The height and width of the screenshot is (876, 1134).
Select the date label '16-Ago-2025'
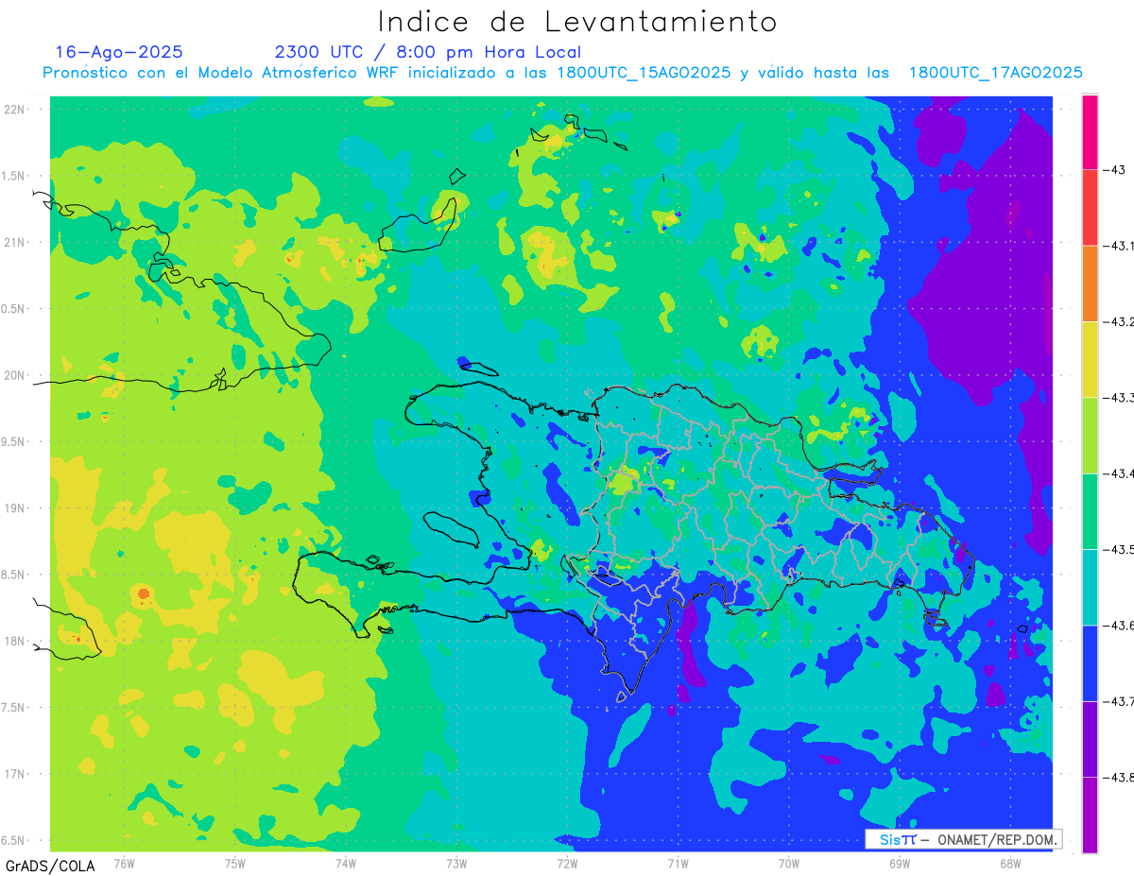[119, 52]
